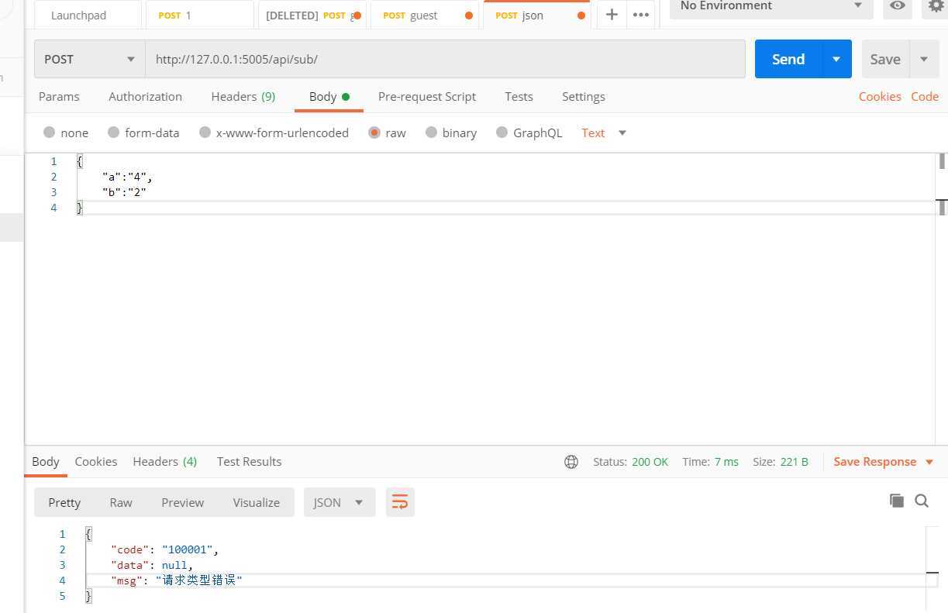Open environment quick look eye icon
The height and width of the screenshot is (613, 948).
point(898,6)
